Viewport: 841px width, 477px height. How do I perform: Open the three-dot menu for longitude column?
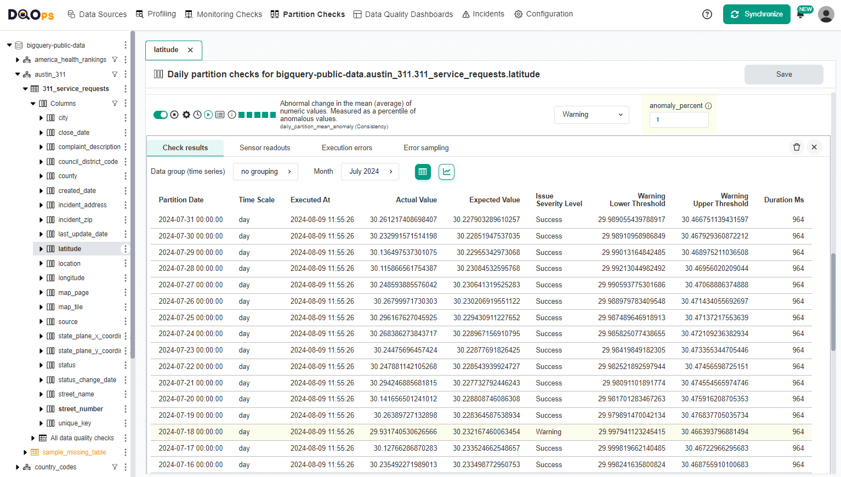125,278
